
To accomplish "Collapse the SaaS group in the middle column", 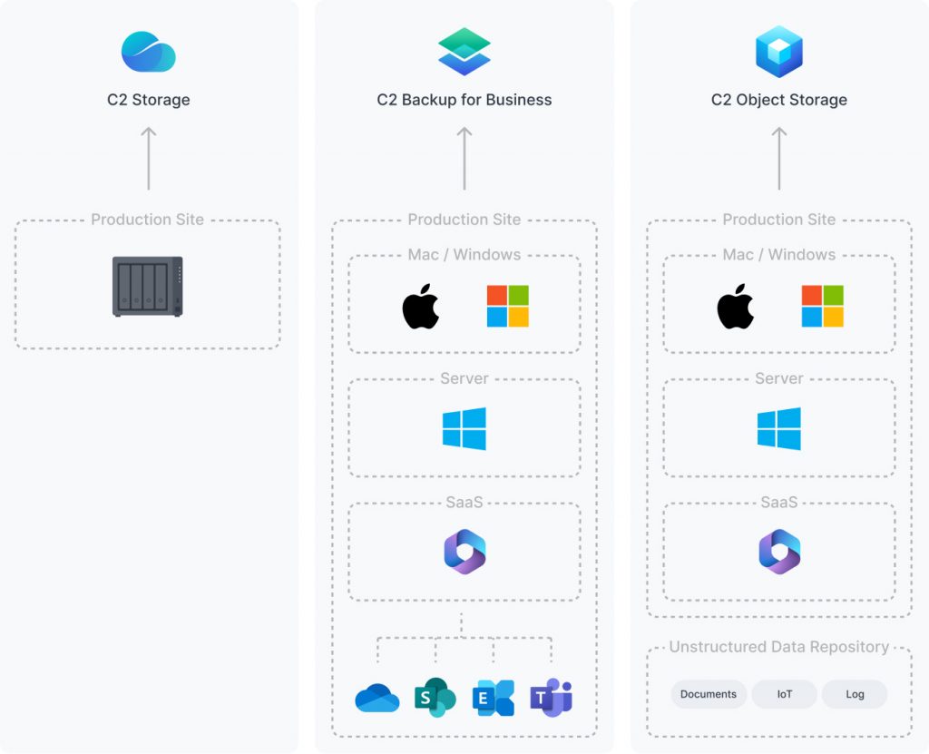I will coord(464,502).
